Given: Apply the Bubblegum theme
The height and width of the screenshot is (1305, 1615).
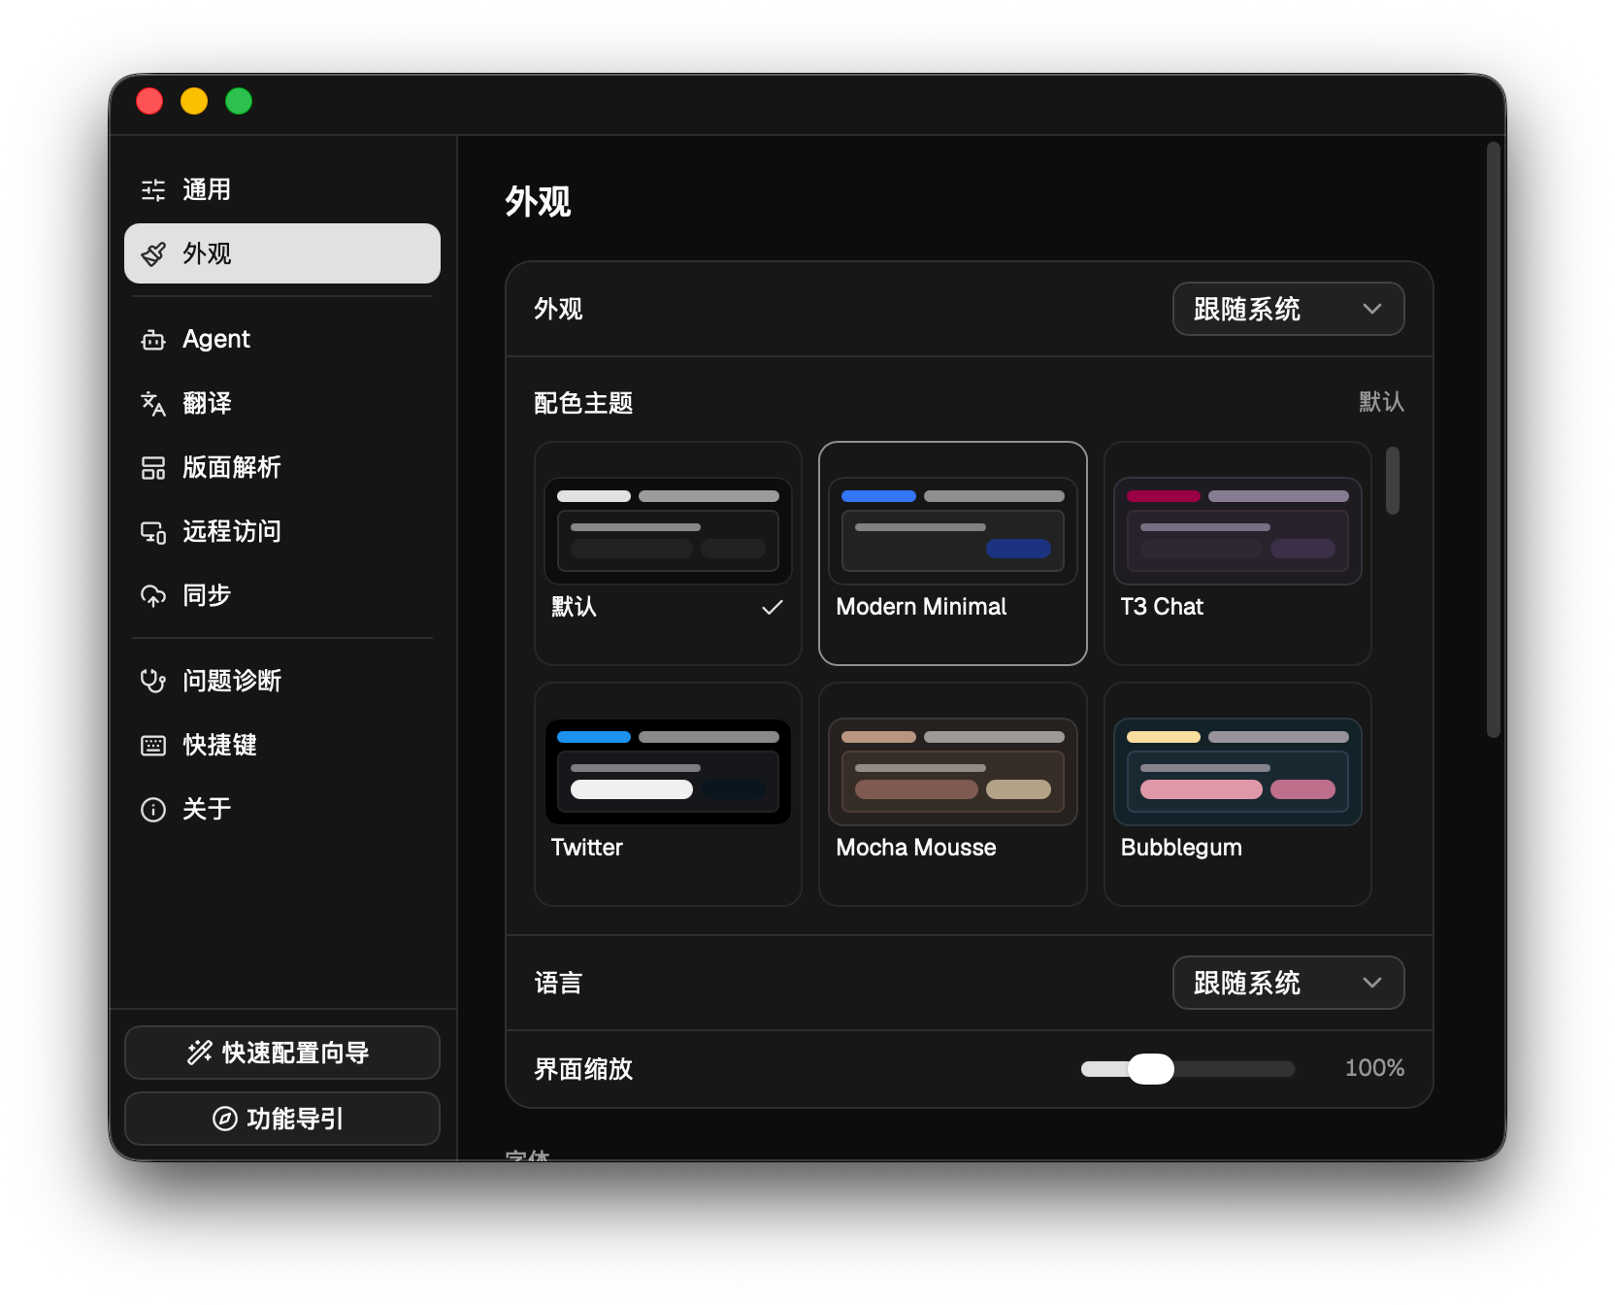Looking at the screenshot, I should (x=1237, y=794).
